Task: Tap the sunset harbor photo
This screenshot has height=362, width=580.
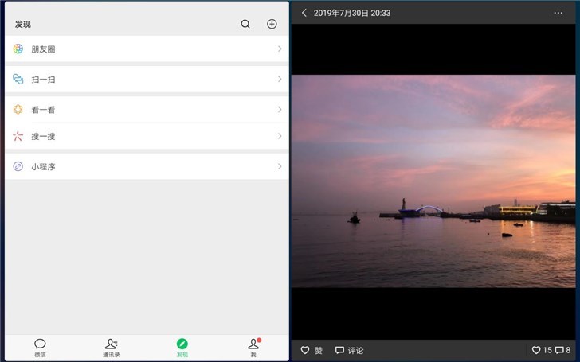Action: tap(433, 181)
